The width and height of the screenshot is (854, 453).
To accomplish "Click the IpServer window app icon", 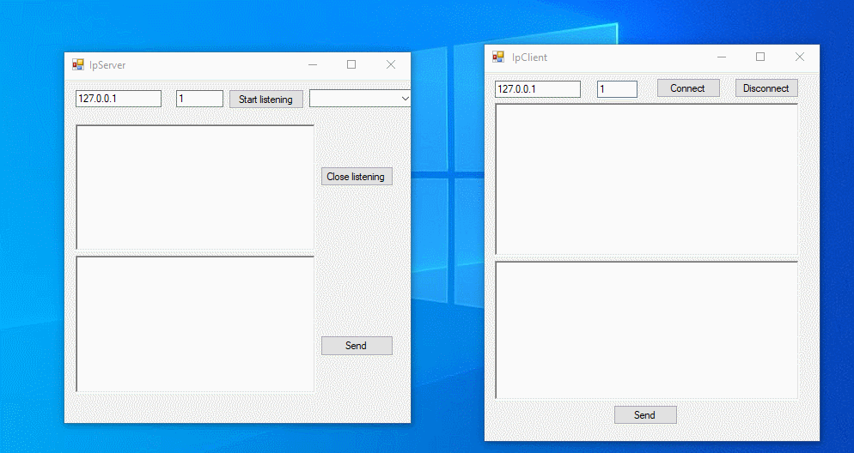I will click(x=78, y=64).
